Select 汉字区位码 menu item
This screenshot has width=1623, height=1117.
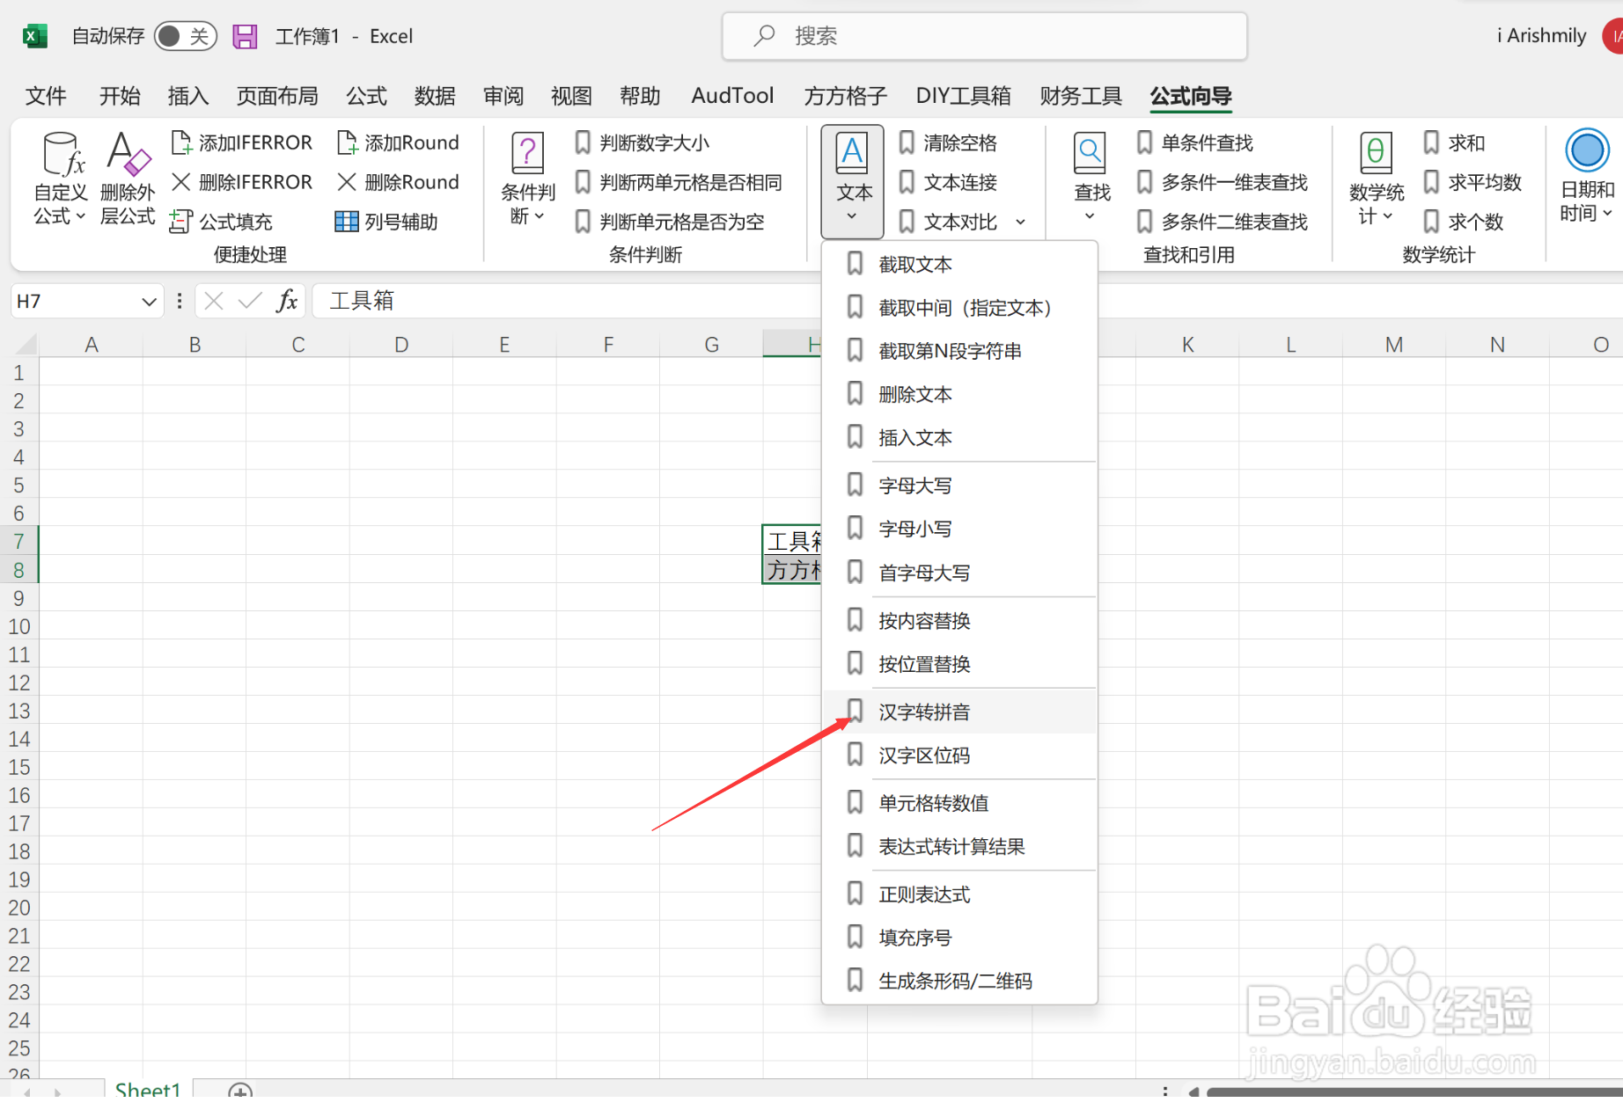[959, 756]
